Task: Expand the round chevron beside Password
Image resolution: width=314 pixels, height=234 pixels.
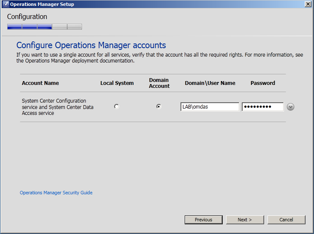Action: pyautogui.click(x=290, y=107)
